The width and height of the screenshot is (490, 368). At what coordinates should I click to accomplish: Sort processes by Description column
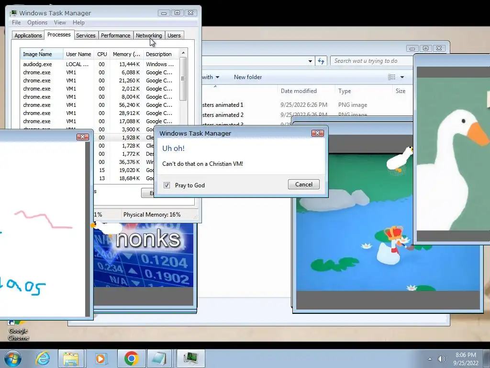[161, 54]
